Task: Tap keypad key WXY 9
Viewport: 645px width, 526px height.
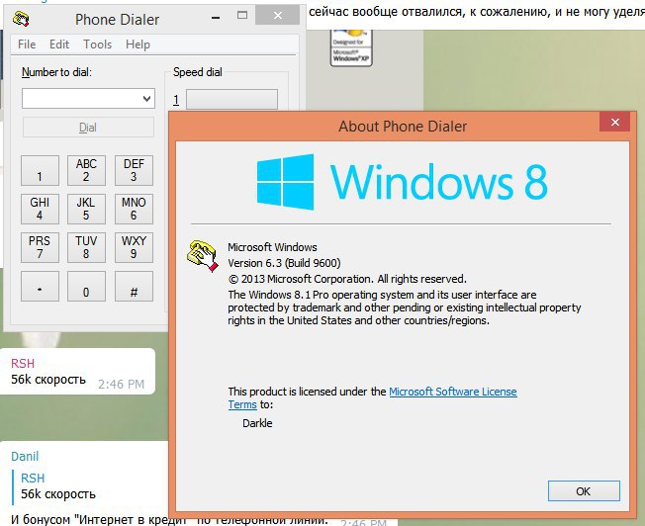Action: (x=134, y=247)
